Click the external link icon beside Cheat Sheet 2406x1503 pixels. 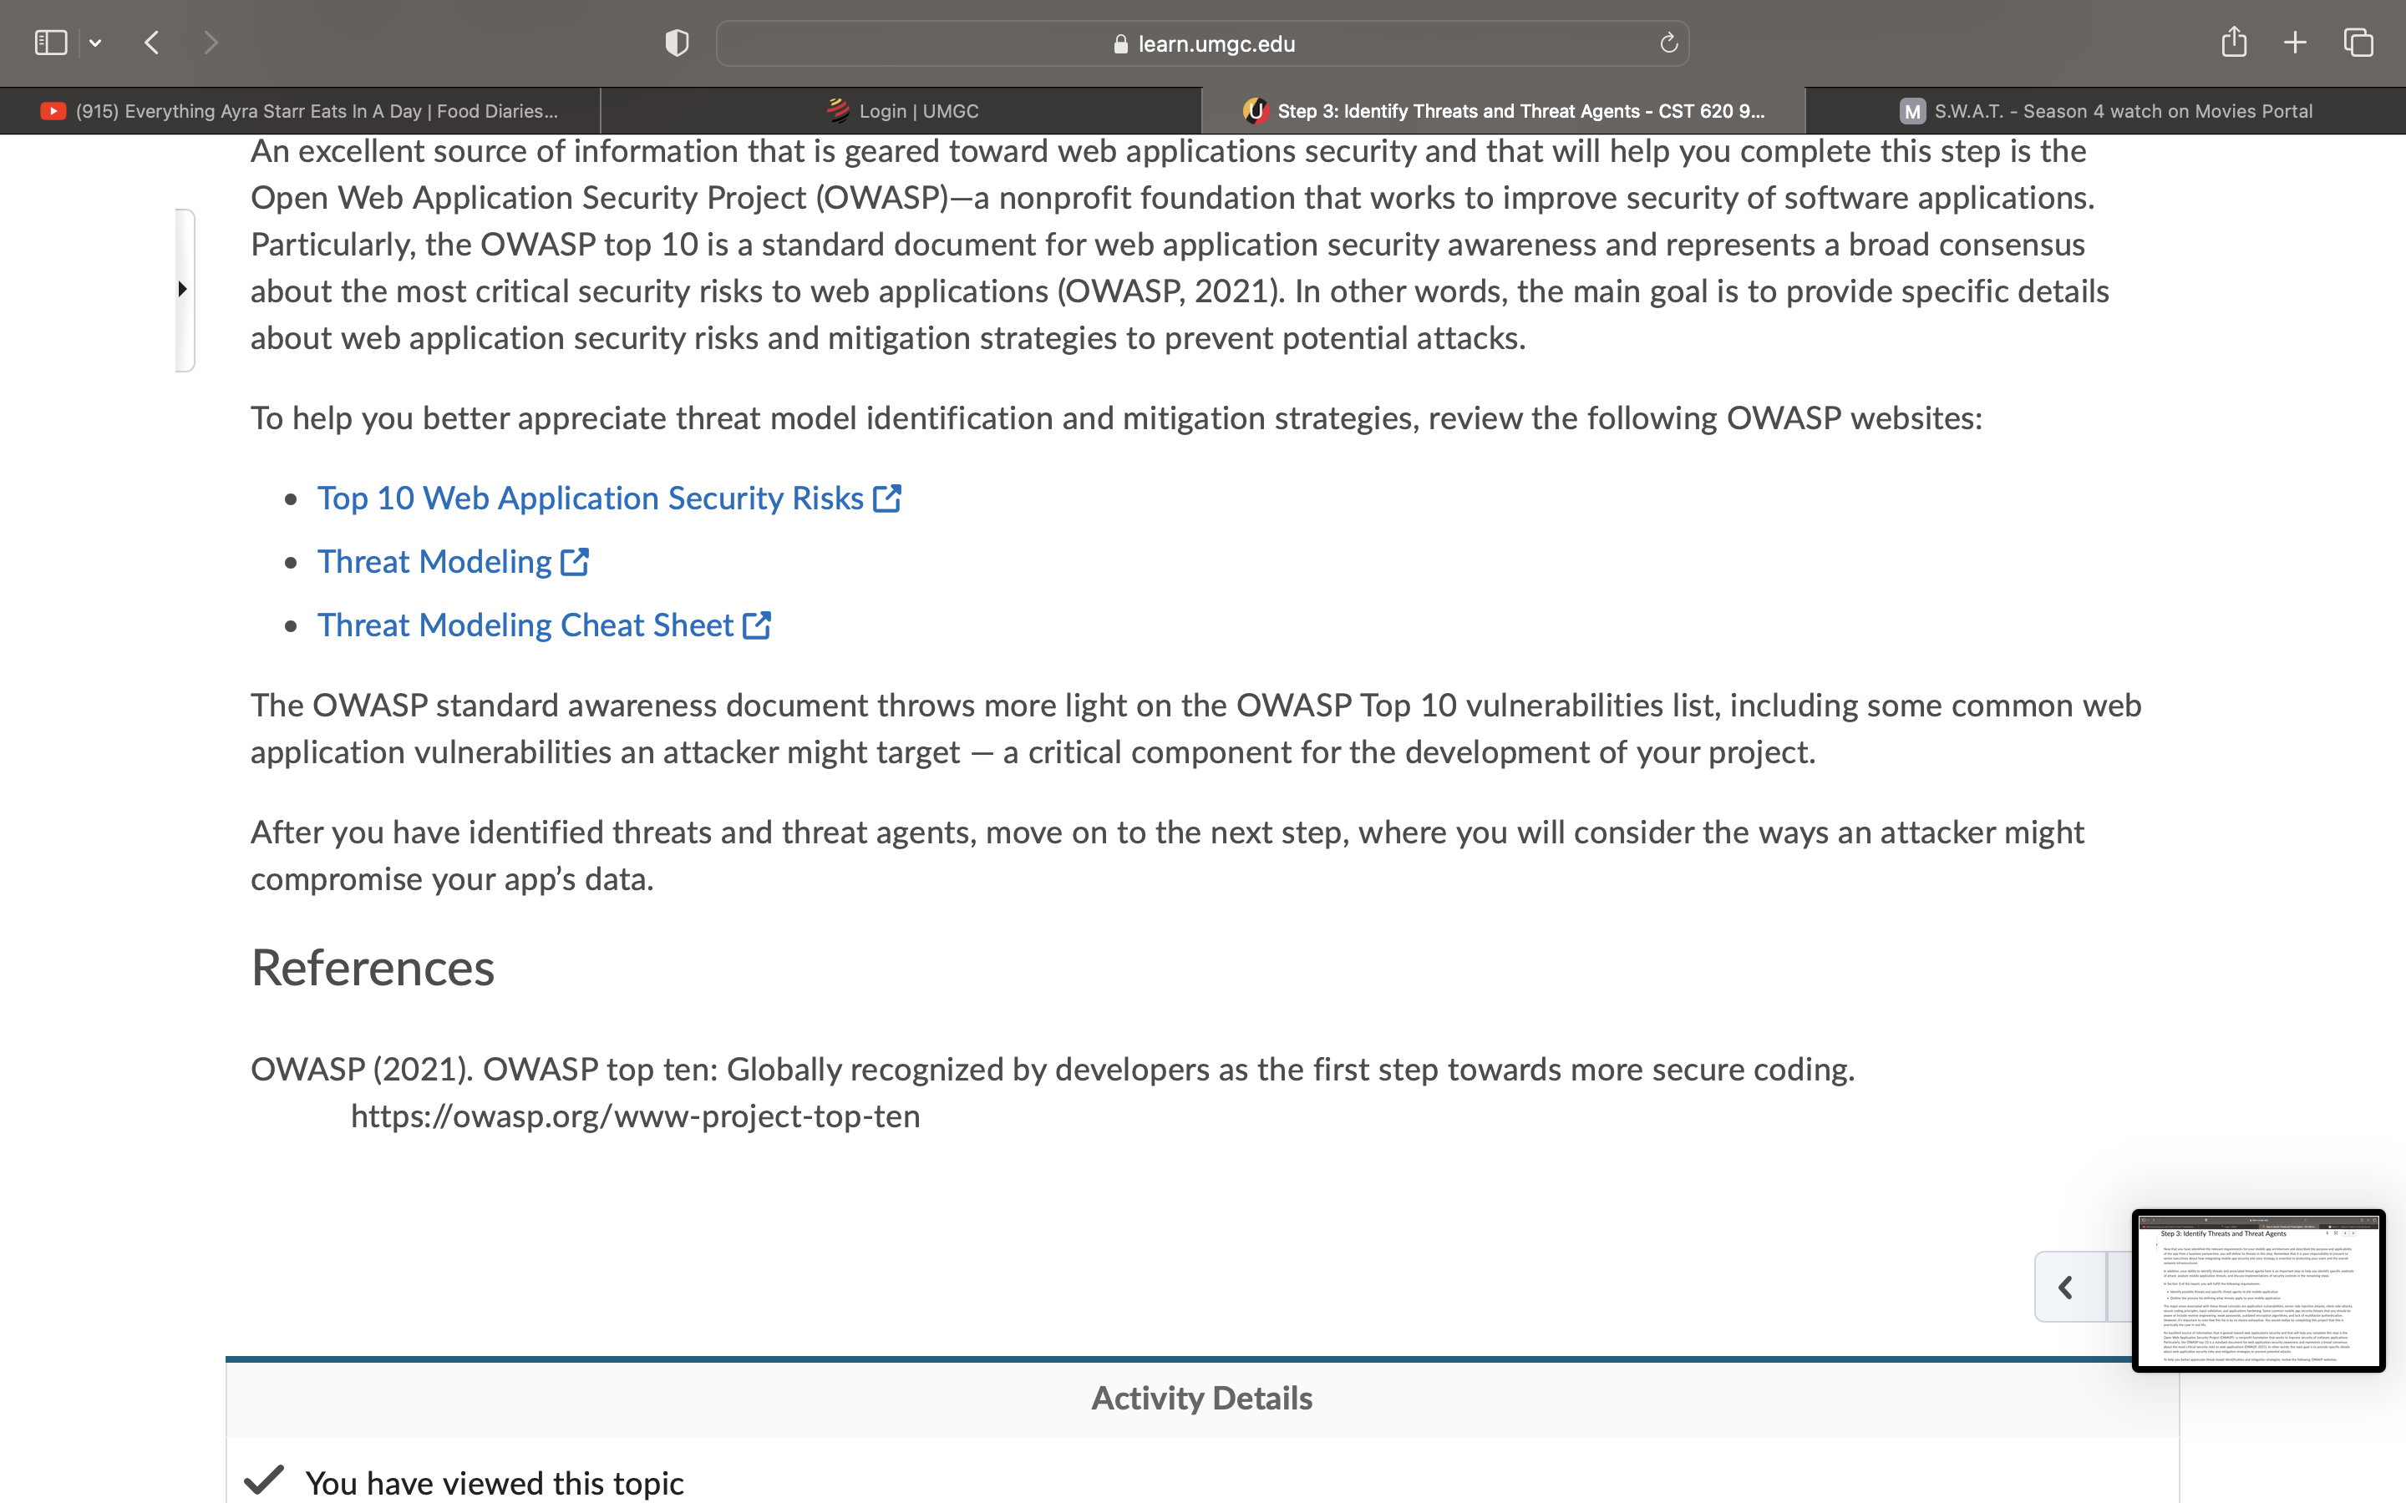757,625
